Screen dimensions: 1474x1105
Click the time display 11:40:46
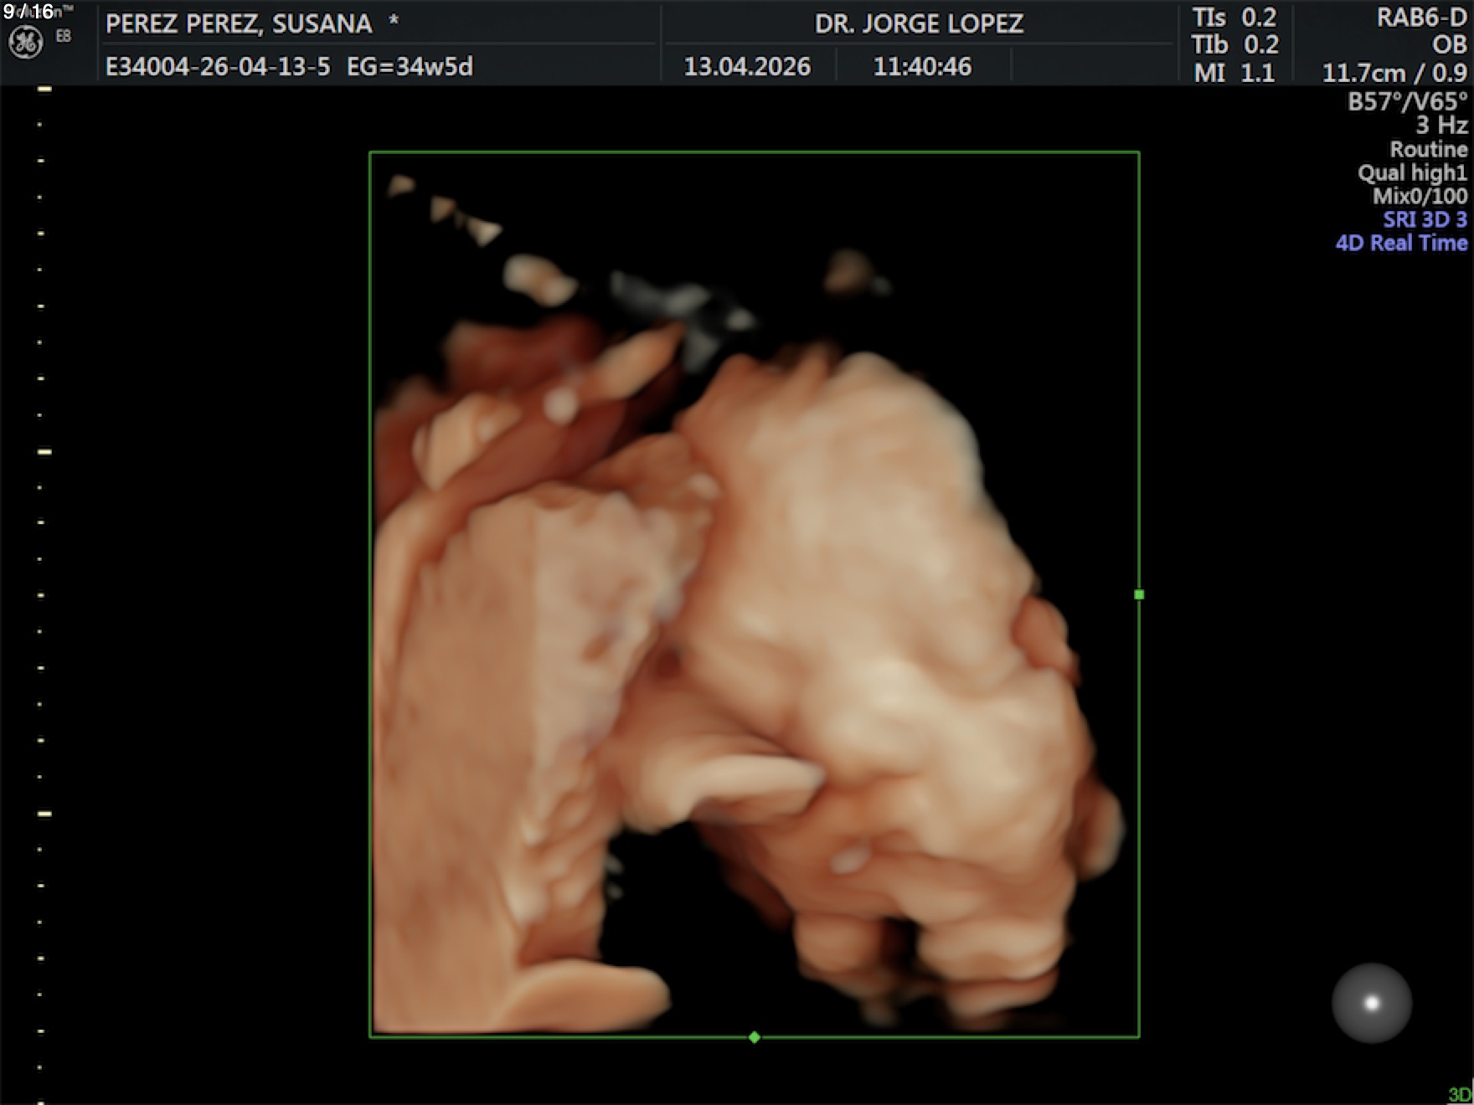click(922, 67)
